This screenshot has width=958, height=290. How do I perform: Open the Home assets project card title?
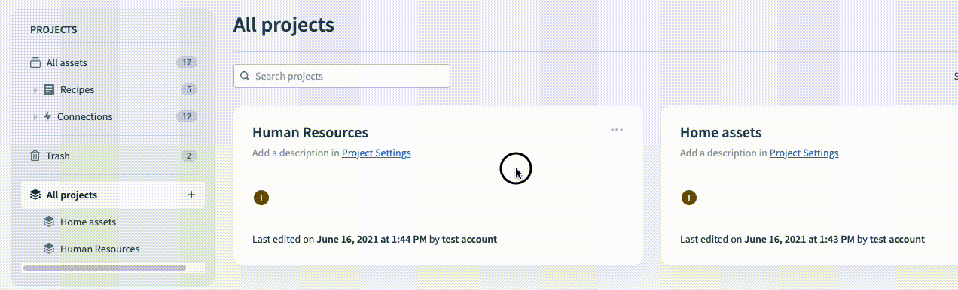[721, 133]
